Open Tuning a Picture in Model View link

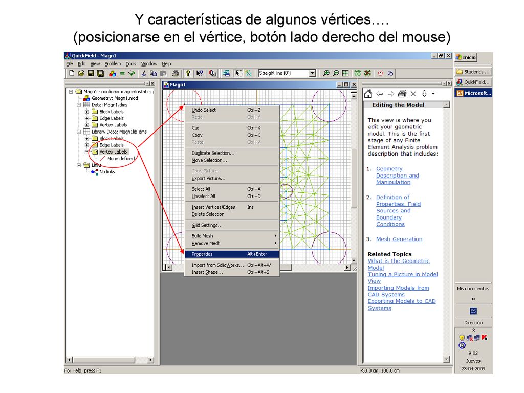click(x=403, y=278)
